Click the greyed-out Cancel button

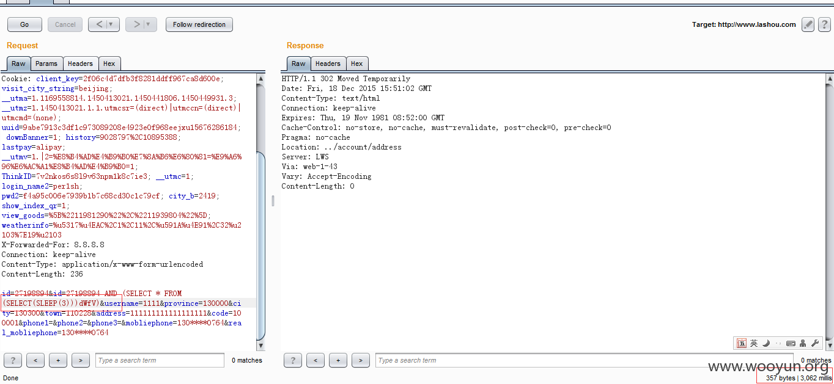(x=65, y=24)
